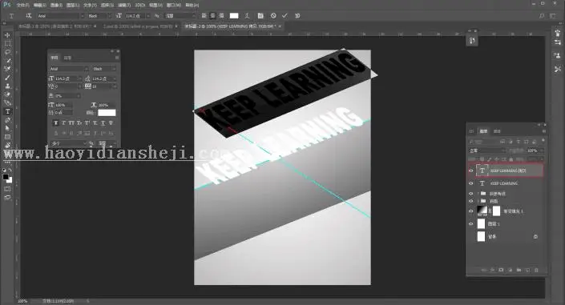Select the Brush tool
This screenshot has height=305, width=565.
pos(7,78)
